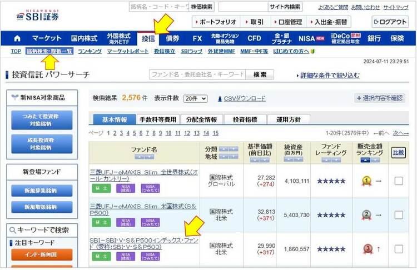Select checkbox for SBI・V・S&P500 fund
The image size is (417, 270).
click(399, 249)
